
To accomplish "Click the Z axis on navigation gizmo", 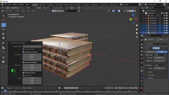I will point(133,15).
